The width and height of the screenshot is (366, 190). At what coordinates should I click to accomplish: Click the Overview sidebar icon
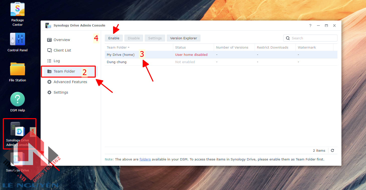pyautogui.click(x=49, y=40)
